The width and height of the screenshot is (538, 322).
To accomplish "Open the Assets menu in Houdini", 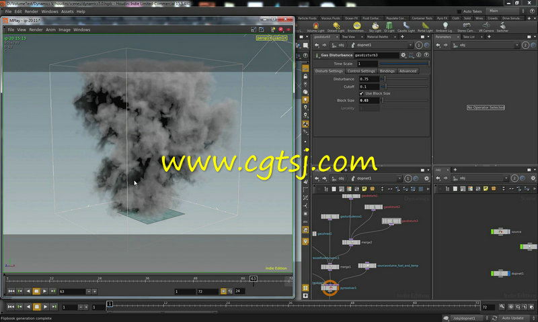I will click(67, 11).
